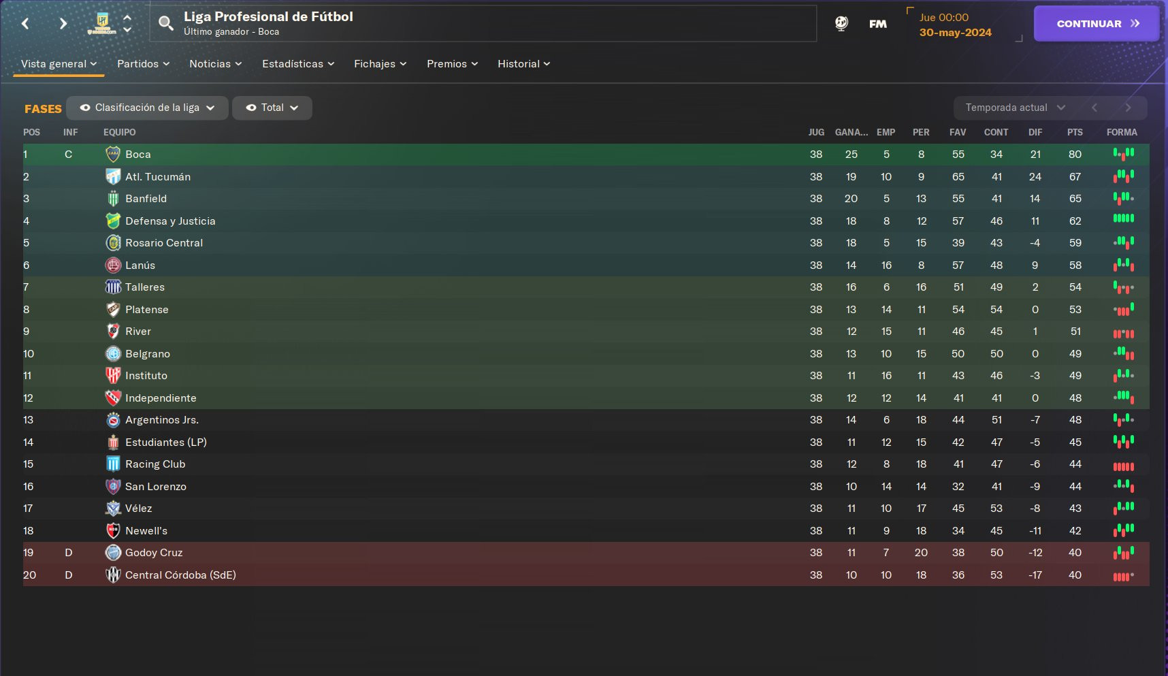1168x676 pixels.
Task: Open the Temporada actual dropdown
Action: [1015, 108]
